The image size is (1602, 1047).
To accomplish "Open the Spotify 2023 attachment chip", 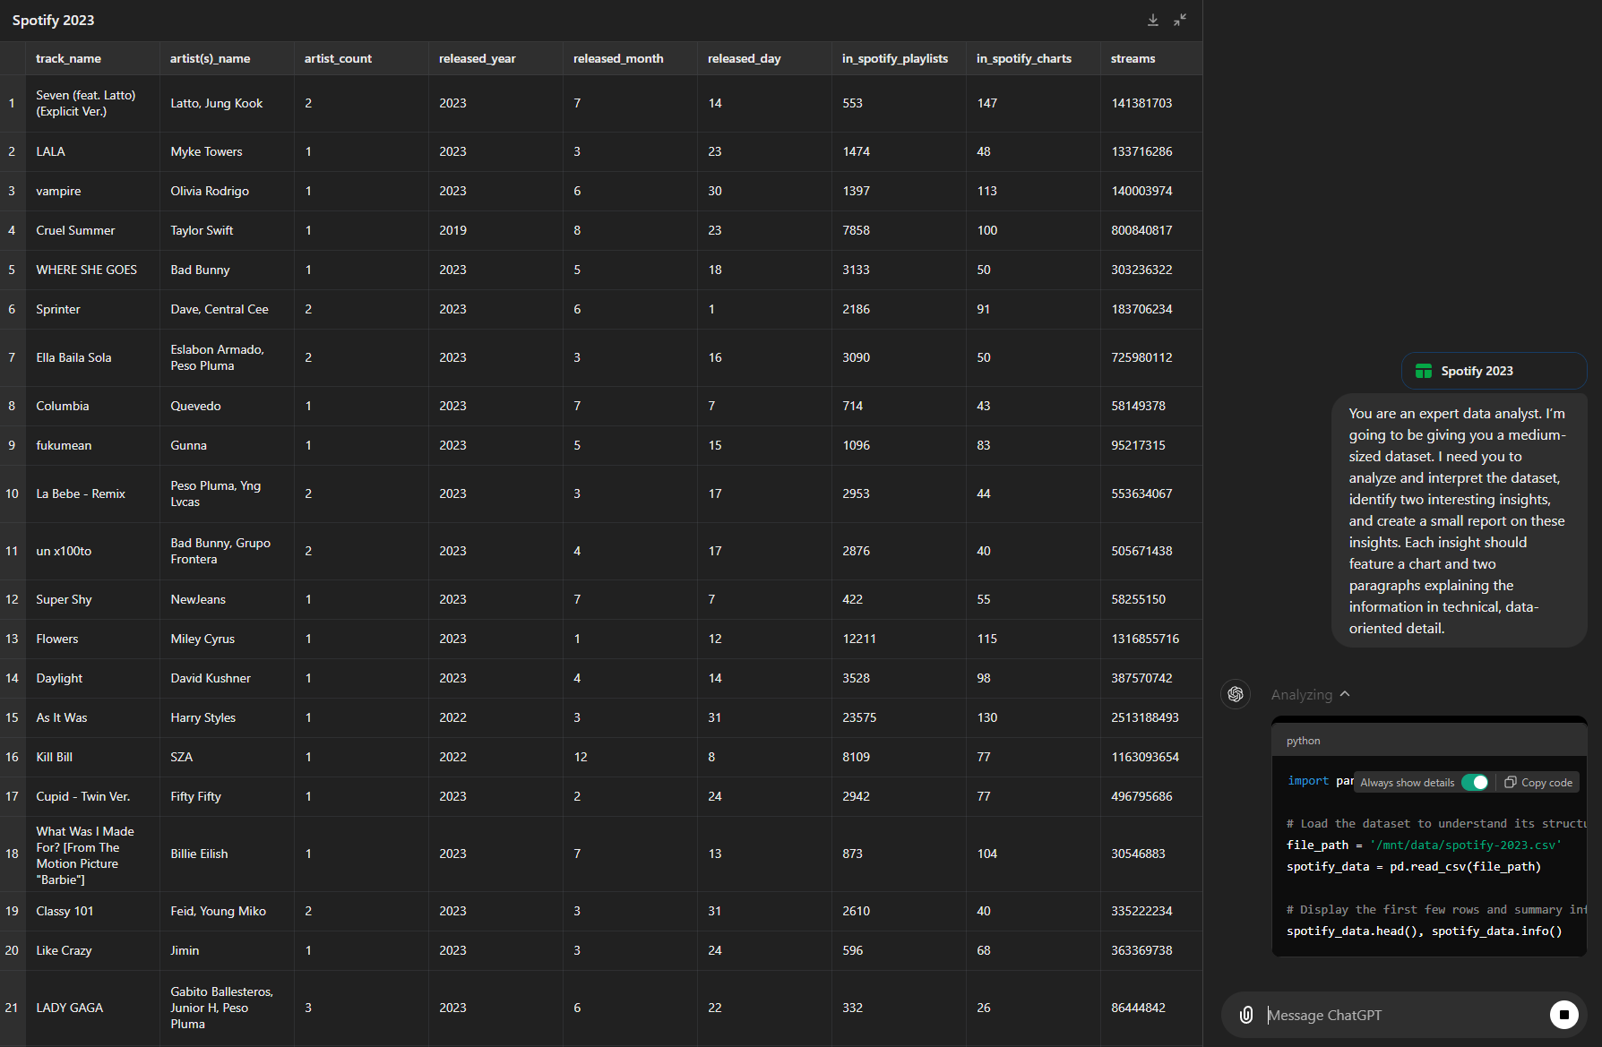I will click(x=1494, y=371).
